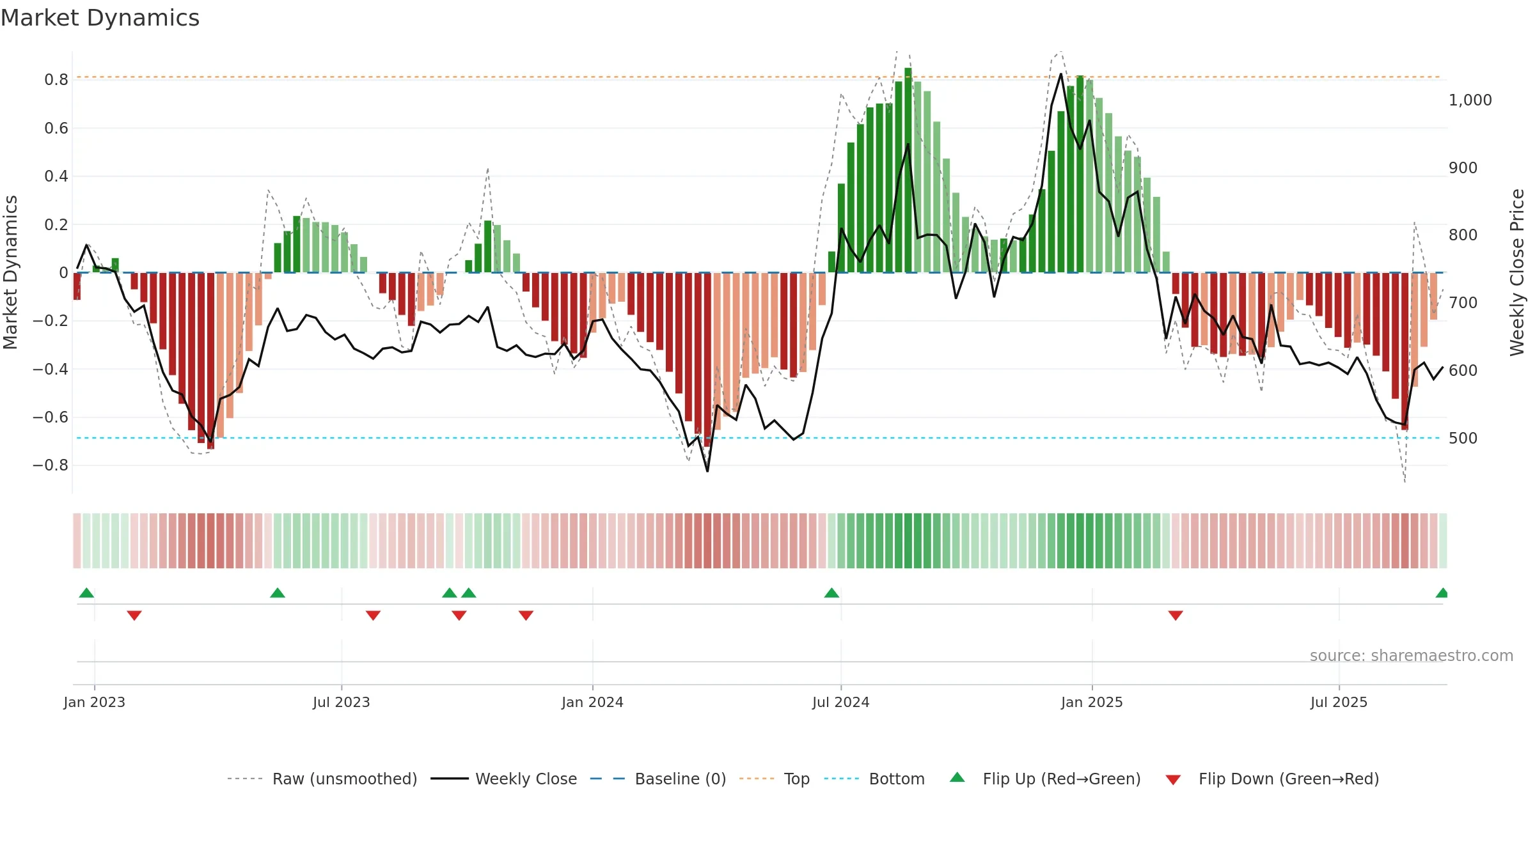The width and height of the screenshot is (1535, 863).
Task: Click the tallest green bar near Aug 2024
Action: pyautogui.click(x=908, y=170)
